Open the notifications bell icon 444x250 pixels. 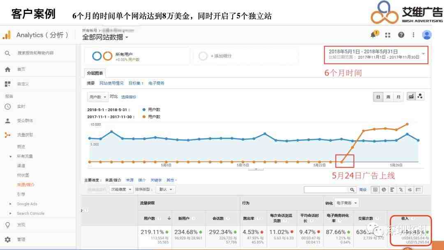pos(374,34)
